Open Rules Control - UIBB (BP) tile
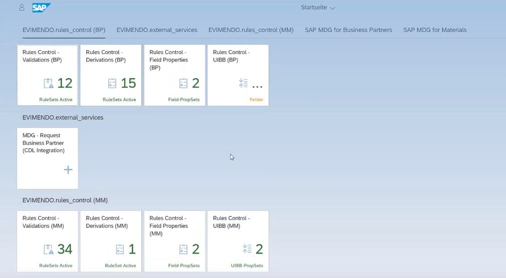 pyautogui.click(x=238, y=75)
